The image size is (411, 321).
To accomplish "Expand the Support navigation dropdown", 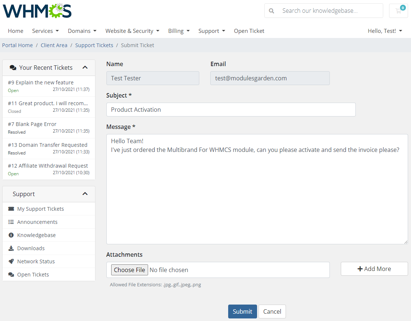I will [x=212, y=31].
